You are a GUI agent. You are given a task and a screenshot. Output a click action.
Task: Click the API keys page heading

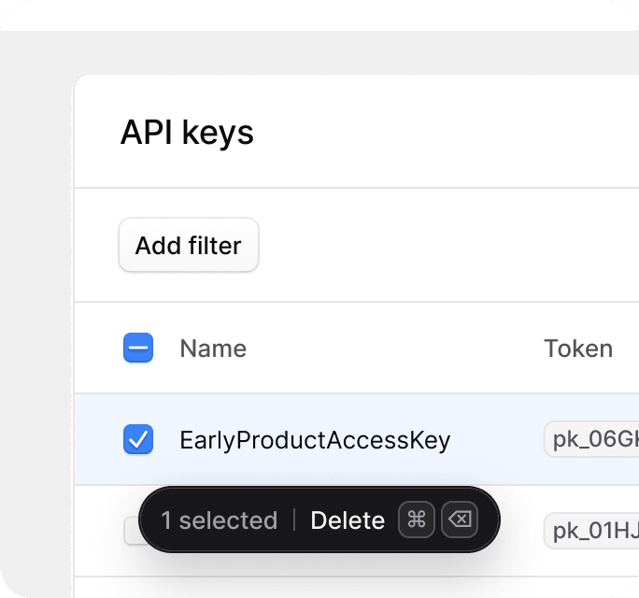187,132
